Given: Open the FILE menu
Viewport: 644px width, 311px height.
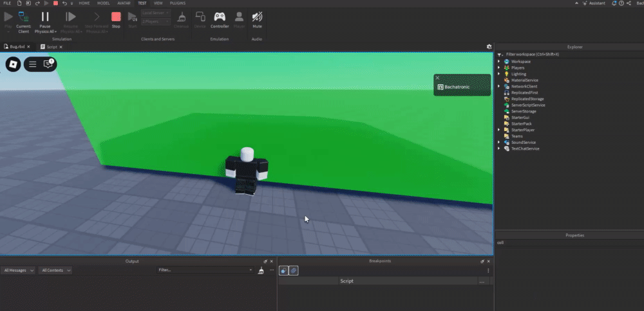Looking at the screenshot, I should [7, 3].
